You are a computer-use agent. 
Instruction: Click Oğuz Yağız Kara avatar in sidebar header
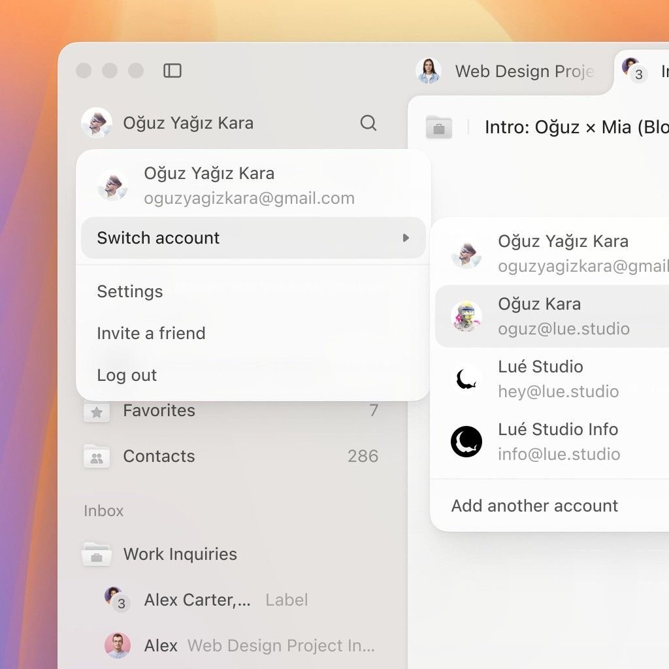coord(97,123)
